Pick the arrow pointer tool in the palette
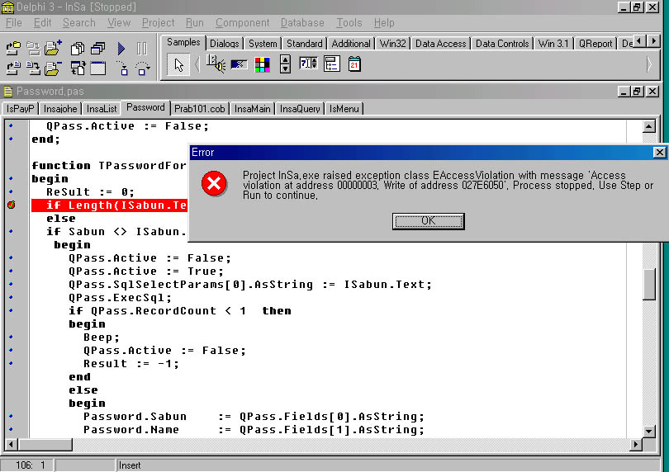This screenshot has height=472, width=669. [177, 64]
